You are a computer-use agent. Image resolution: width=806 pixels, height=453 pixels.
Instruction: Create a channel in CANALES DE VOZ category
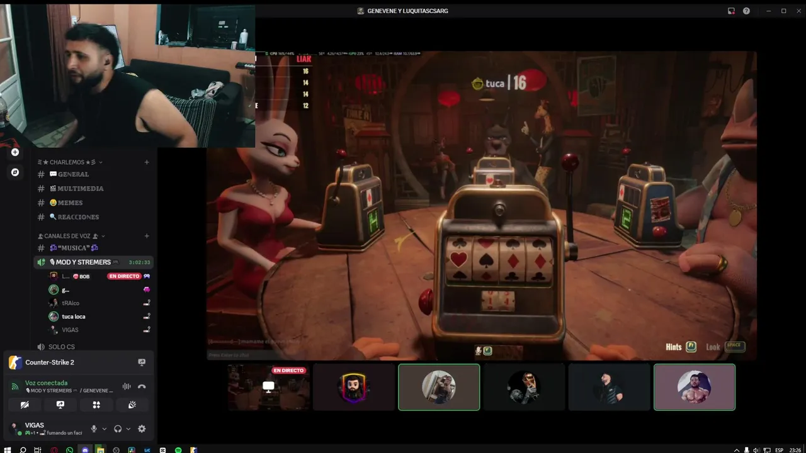click(147, 236)
